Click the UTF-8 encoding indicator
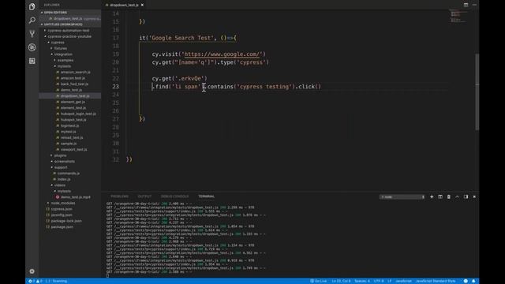505x284 pixels. click(x=379, y=281)
